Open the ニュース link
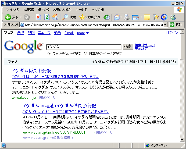 click(x=44, y=33)
